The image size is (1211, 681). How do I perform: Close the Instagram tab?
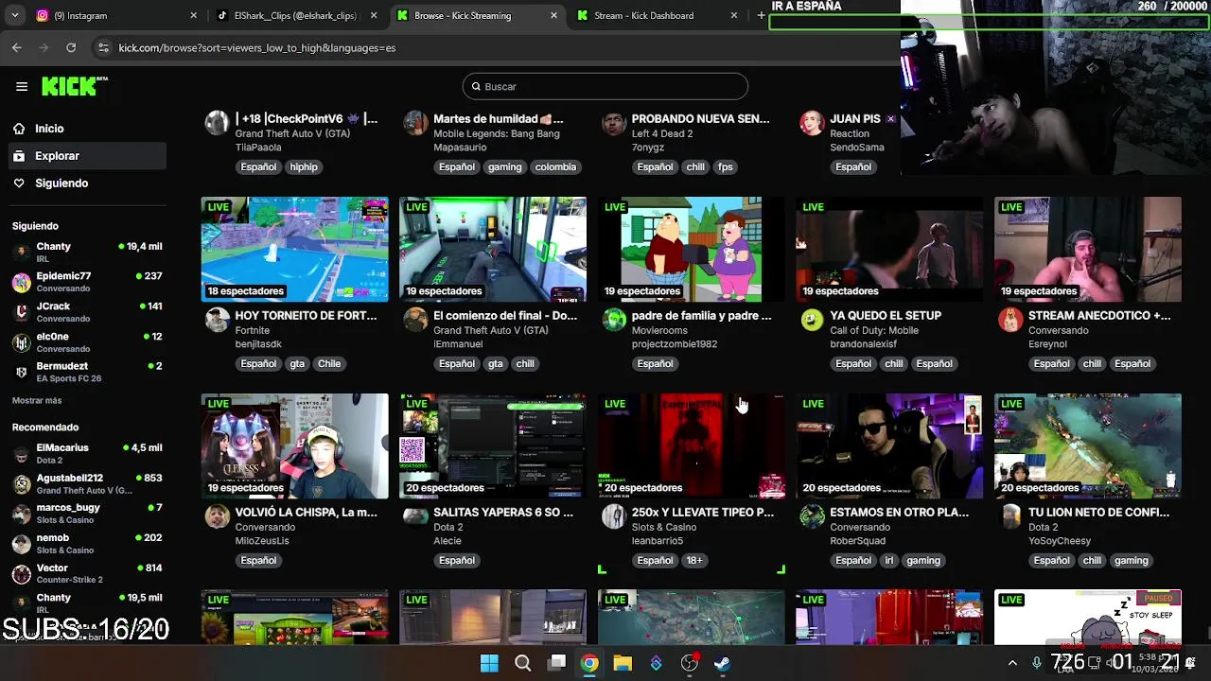194,15
